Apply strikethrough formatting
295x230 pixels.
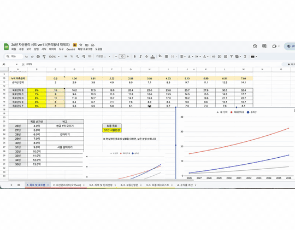tap(146, 56)
